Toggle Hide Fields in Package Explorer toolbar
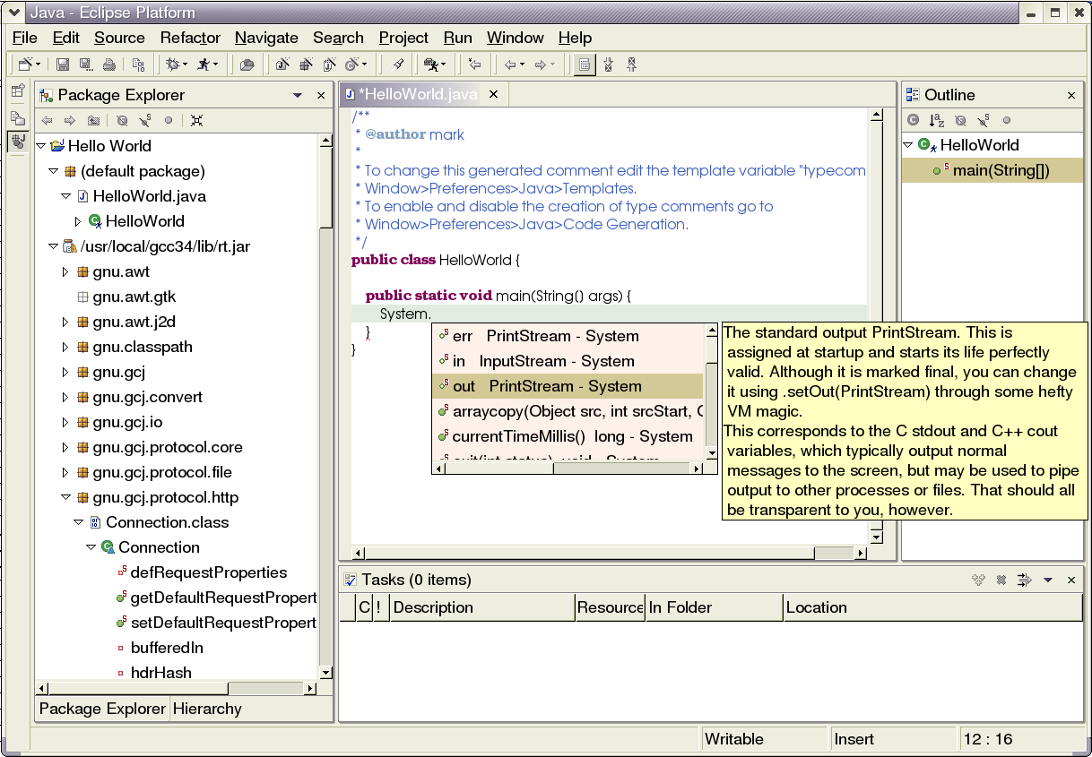The height and width of the screenshot is (757, 1092). click(x=122, y=120)
